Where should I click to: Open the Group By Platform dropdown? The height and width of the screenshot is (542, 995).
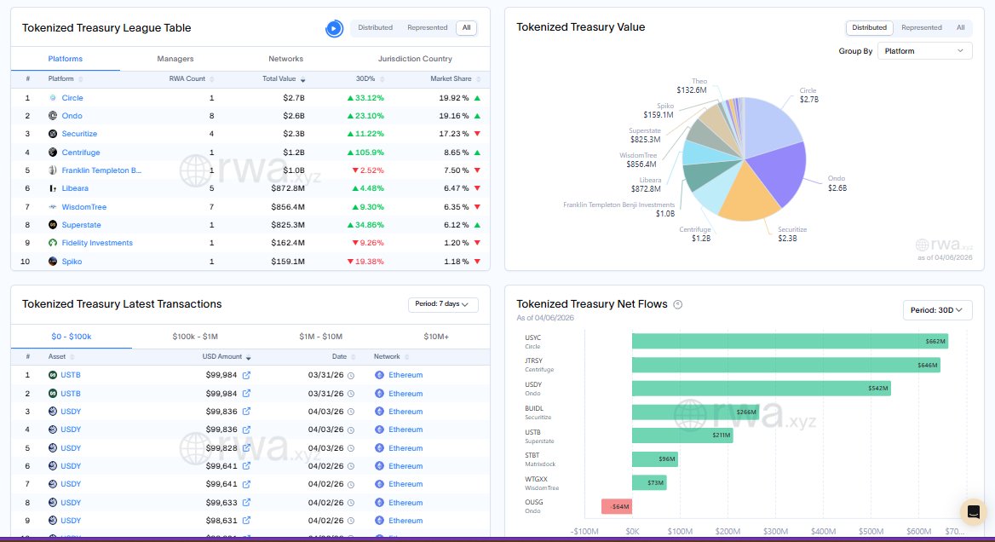tap(924, 51)
